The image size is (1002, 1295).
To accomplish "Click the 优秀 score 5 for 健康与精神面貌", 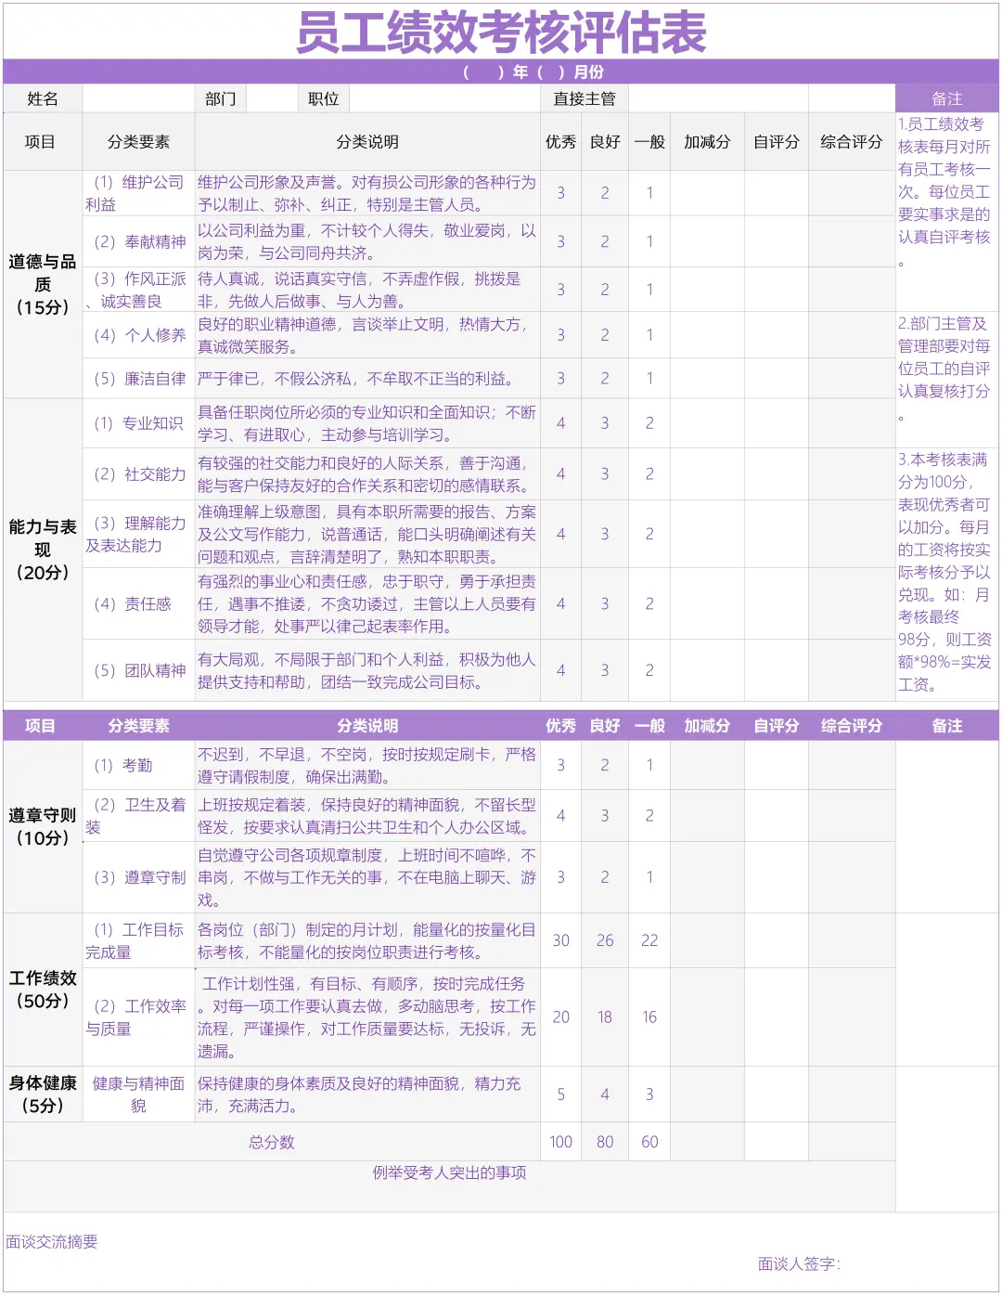I will click(x=561, y=1094).
